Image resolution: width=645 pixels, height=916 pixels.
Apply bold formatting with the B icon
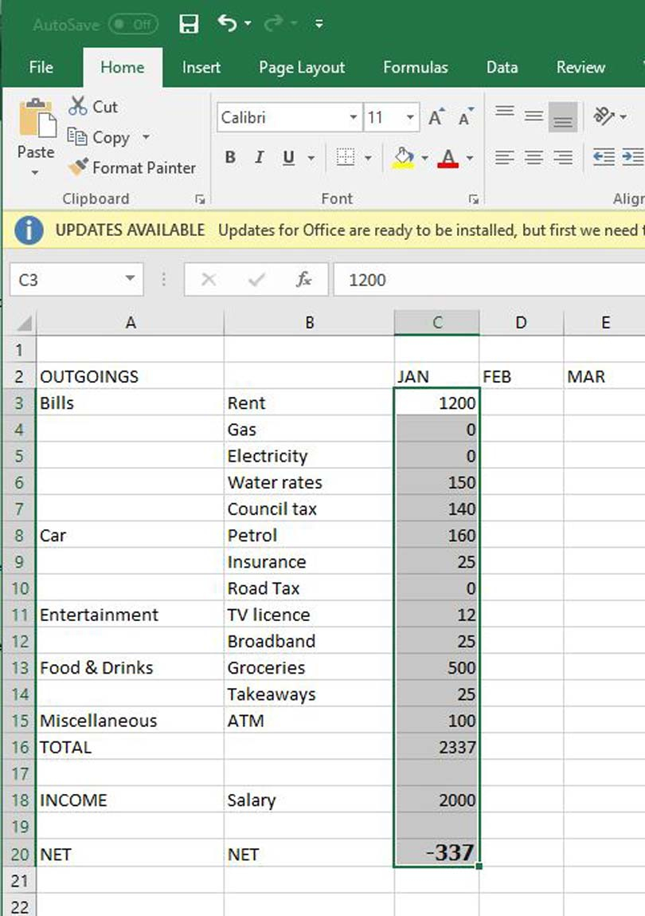tap(229, 157)
